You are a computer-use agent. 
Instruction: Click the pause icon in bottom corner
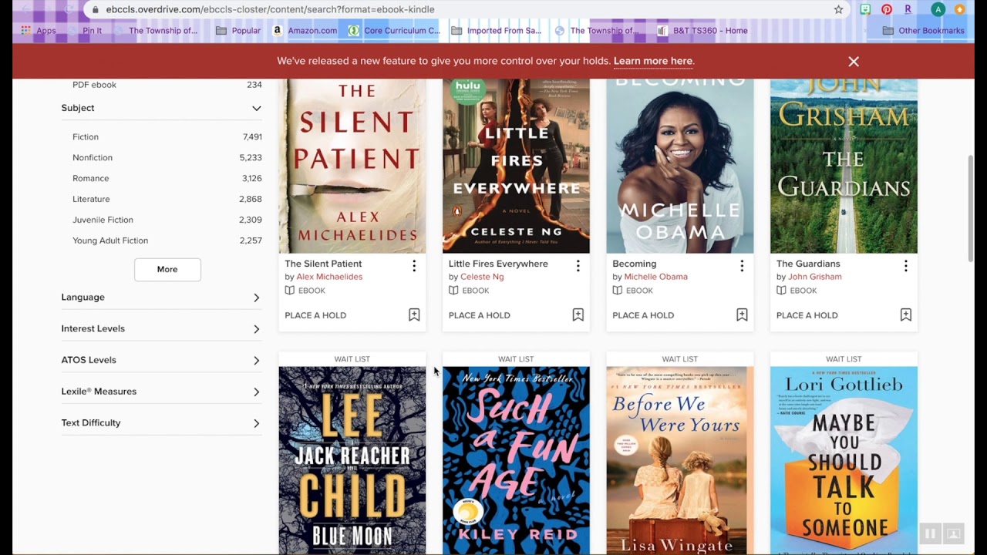(x=930, y=533)
